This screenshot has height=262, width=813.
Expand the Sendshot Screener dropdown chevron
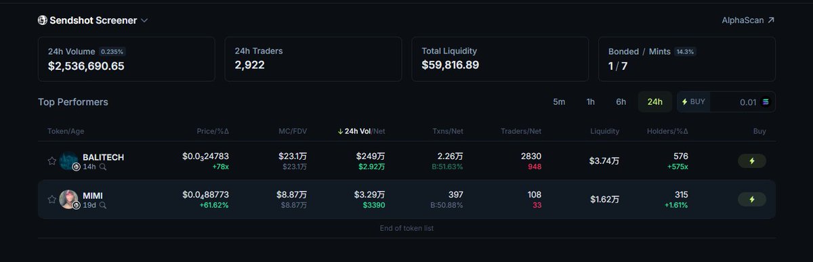point(144,20)
